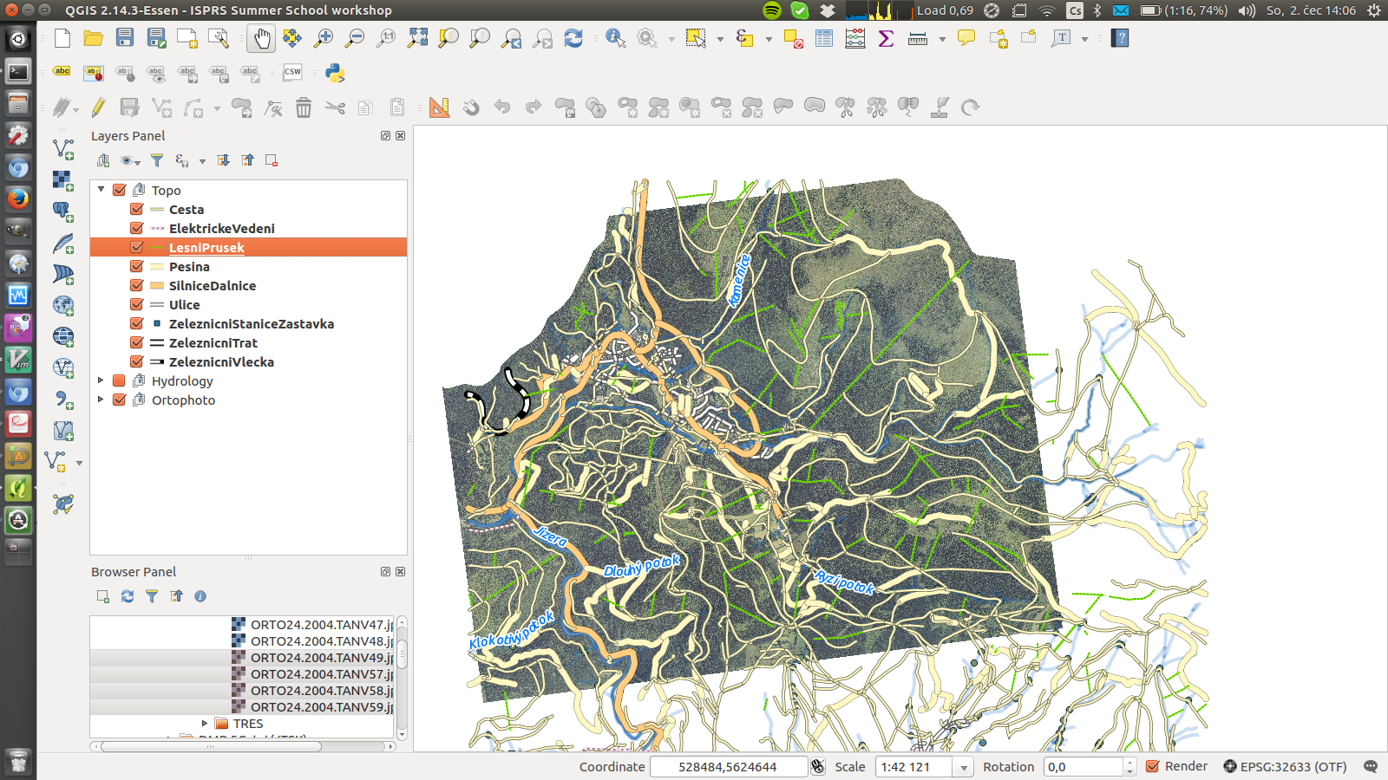Click the Delete Selected trash icon
Viewport: 1388px width, 780px height.
[x=304, y=107]
